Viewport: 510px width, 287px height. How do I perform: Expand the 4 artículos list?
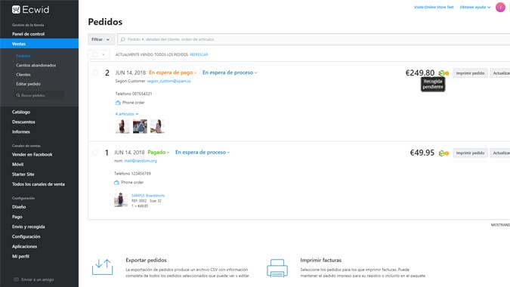click(126, 114)
